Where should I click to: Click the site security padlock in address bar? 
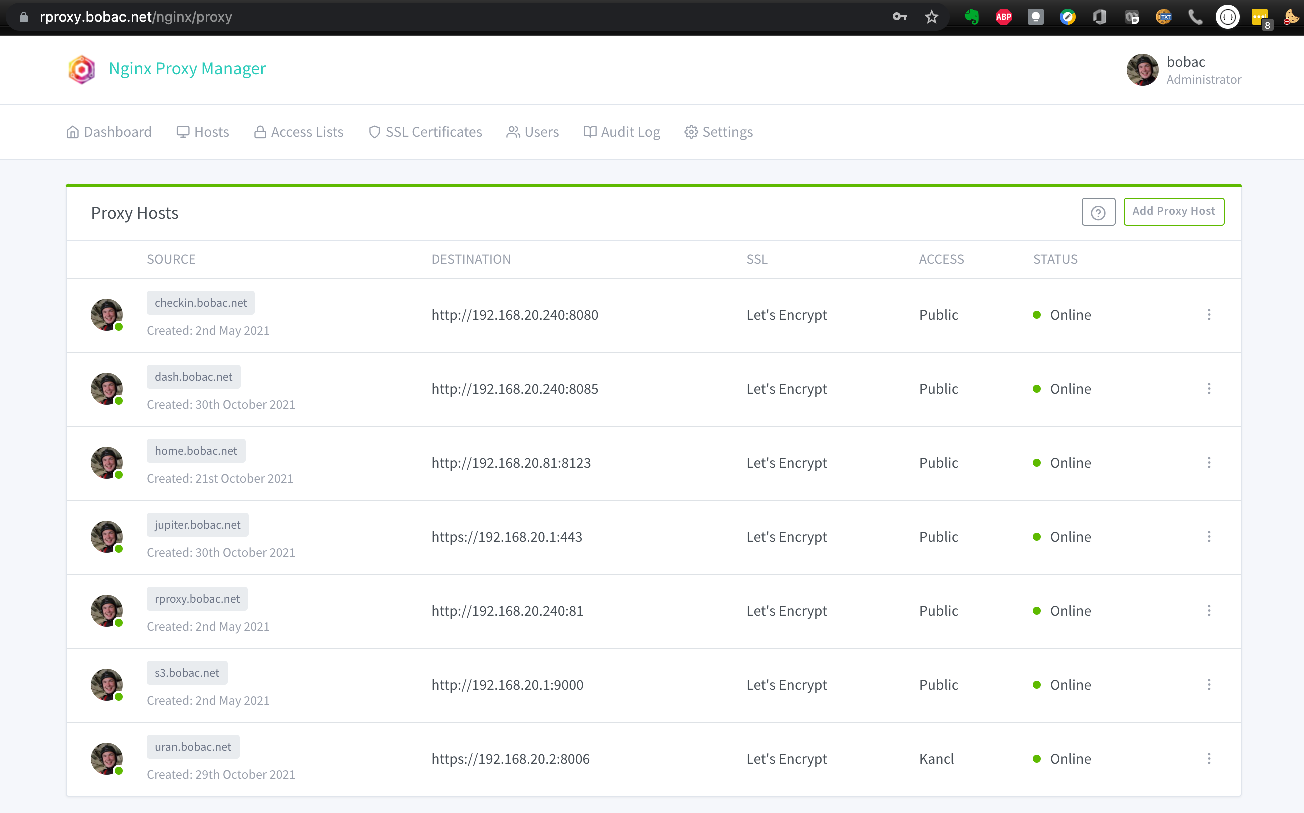23,16
